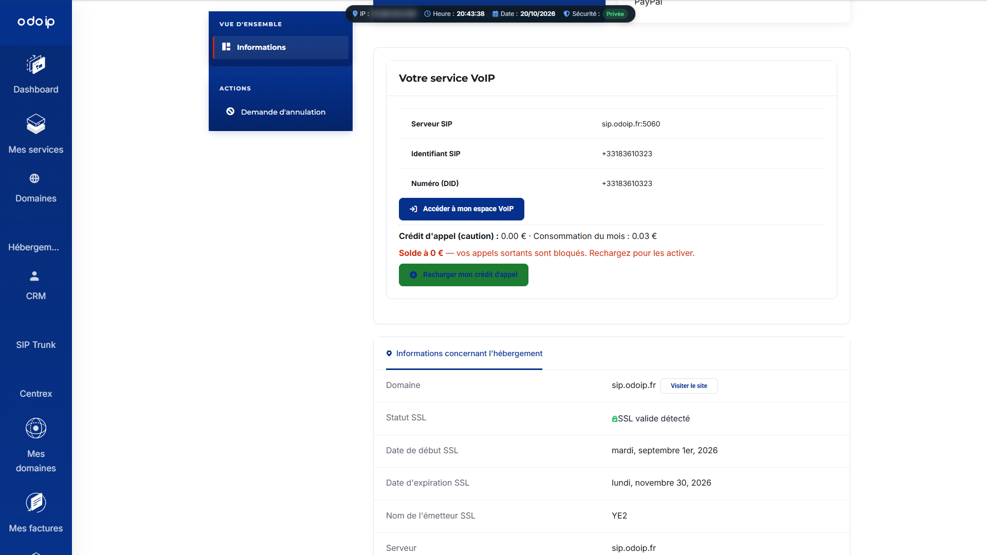Screen dimensions: 987x555
Task: Click the pin icon on hosting information tab
Action: [x=389, y=354]
